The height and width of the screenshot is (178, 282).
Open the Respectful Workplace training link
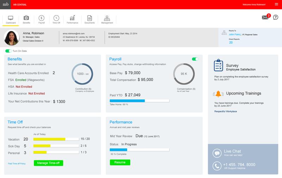click(x=225, y=111)
